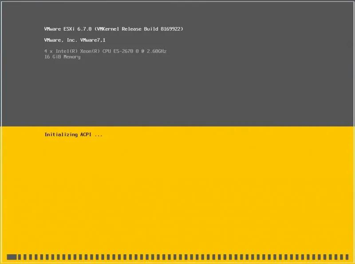
Task: Click the yellow lower half of screen
Action: [x=177, y=191]
